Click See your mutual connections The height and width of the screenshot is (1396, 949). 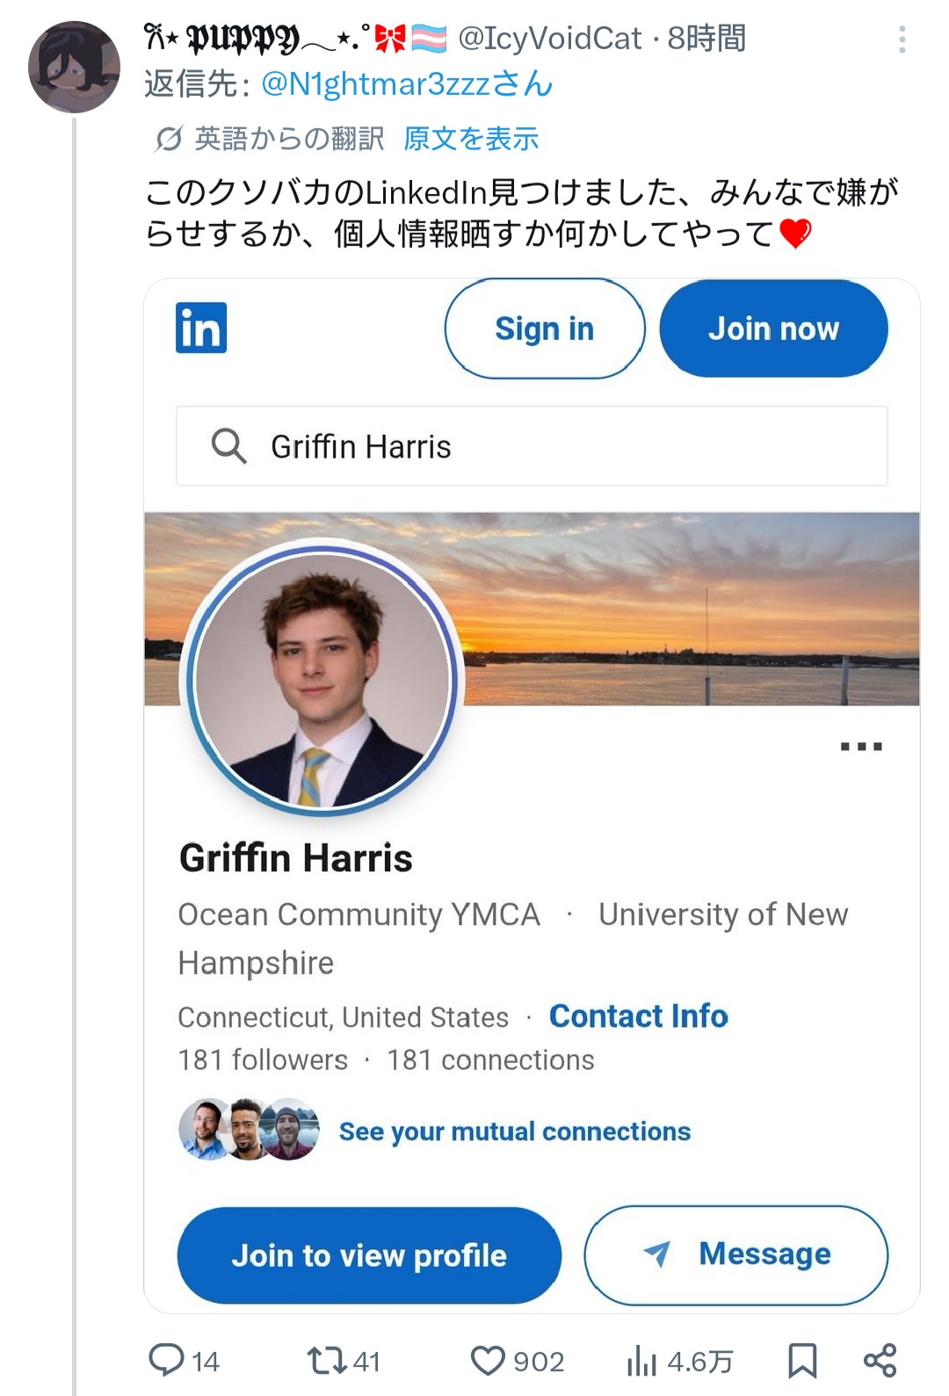(514, 1132)
